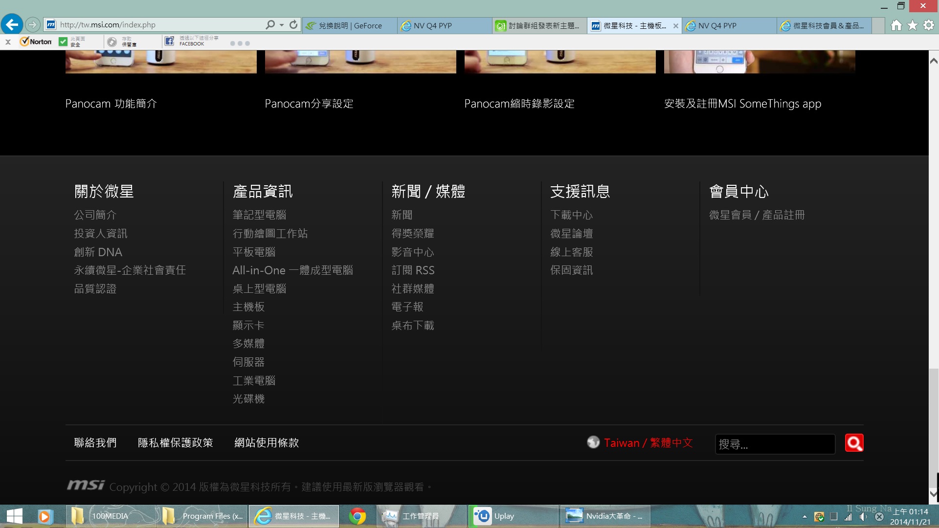Image resolution: width=939 pixels, height=528 pixels.
Task: Open the 下載中心 support link
Action: point(572,215)
